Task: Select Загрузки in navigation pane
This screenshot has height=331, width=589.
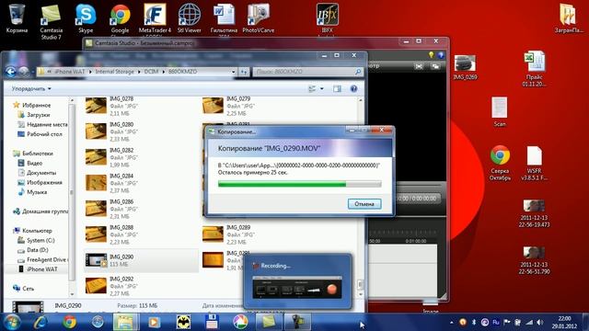Action: 39,115
